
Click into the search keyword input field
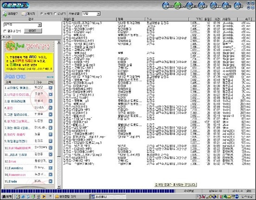coord(21,25)
